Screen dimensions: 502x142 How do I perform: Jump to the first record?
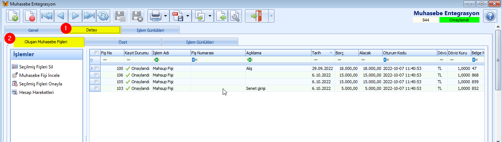pyautogui.click(x=47, y=16)
